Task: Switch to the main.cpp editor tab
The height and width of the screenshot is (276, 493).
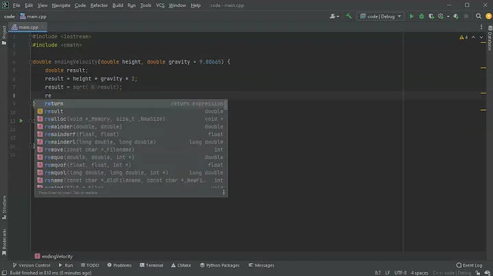Action: [x=27, y=27]
